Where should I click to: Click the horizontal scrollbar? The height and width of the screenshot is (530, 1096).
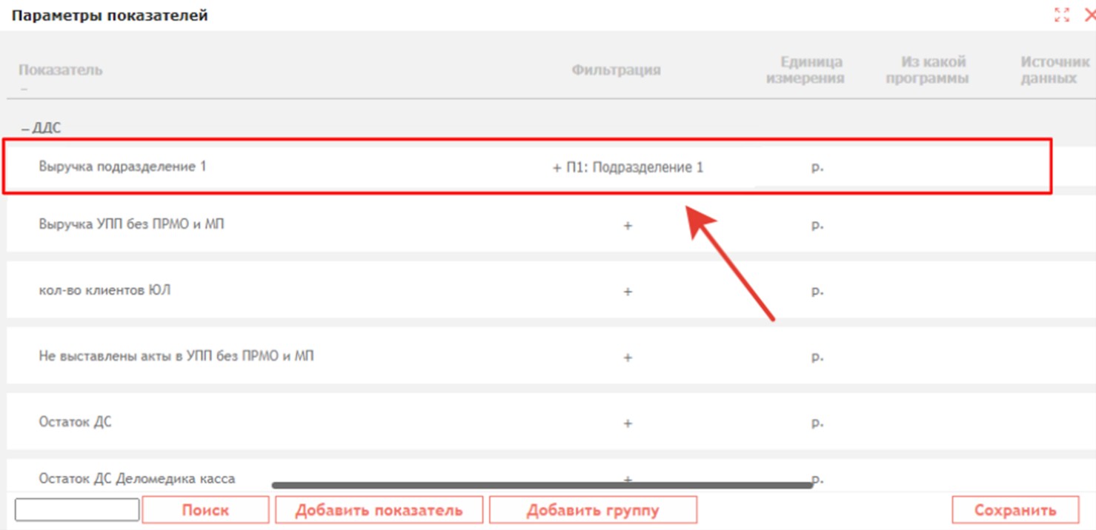pos(542,486)
